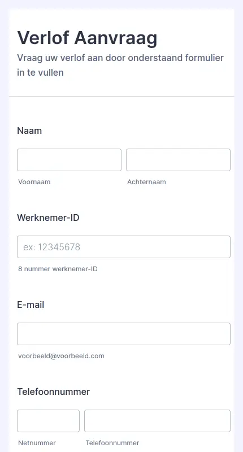Select the voorbeeld@voorbeeld.com example hint

(x=61, y=356)
